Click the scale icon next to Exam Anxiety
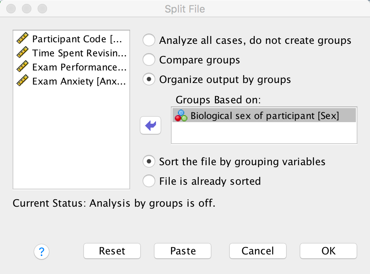Viewport: 370px width, 274px height. coord(23,81)
